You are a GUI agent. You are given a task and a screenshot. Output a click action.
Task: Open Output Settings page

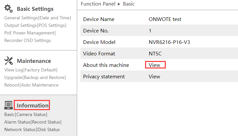coord(20,25)
